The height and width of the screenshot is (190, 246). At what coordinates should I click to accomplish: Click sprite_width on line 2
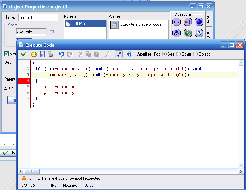[x=167, y=69]
